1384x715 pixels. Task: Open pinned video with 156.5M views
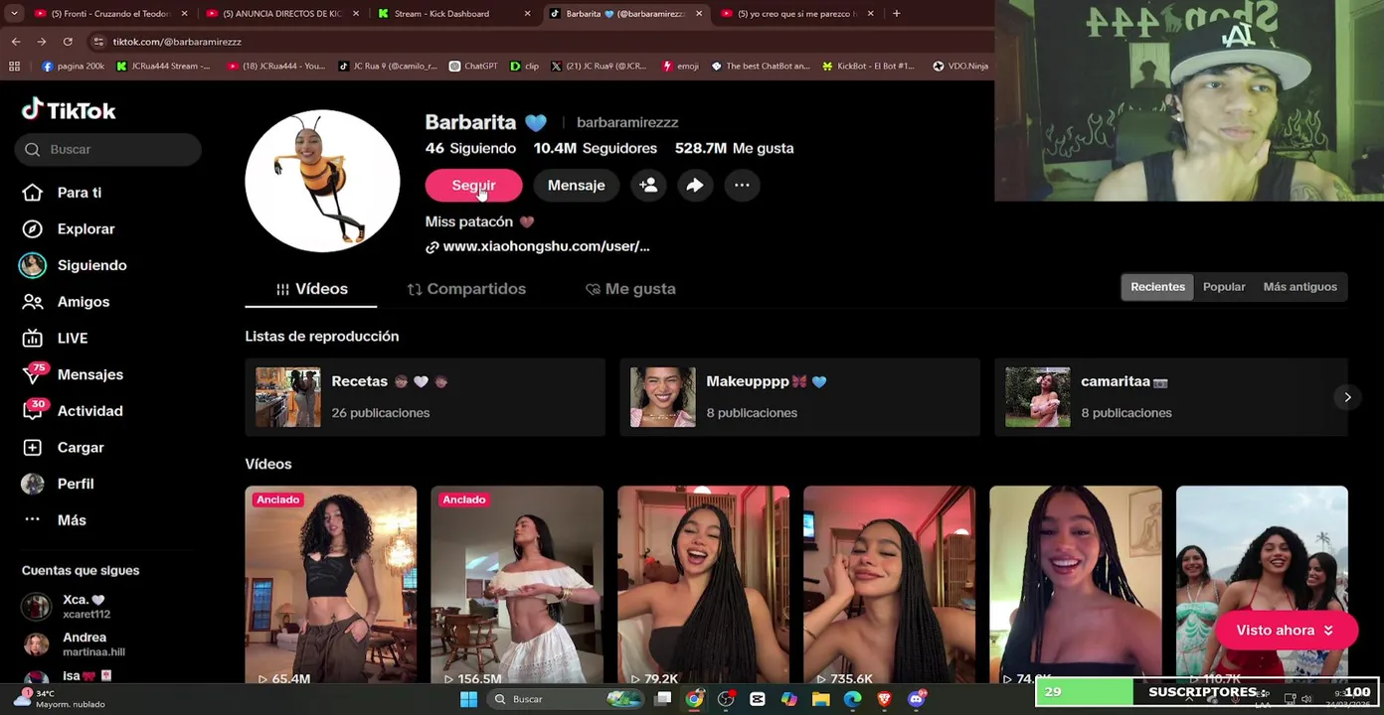[x=517, y=586]
